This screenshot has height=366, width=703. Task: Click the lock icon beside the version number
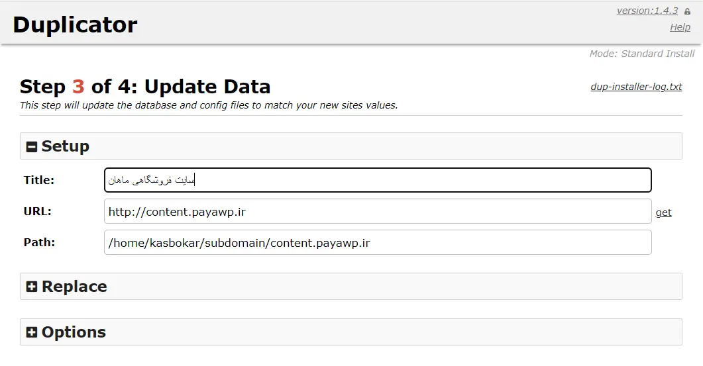[687, 11]
